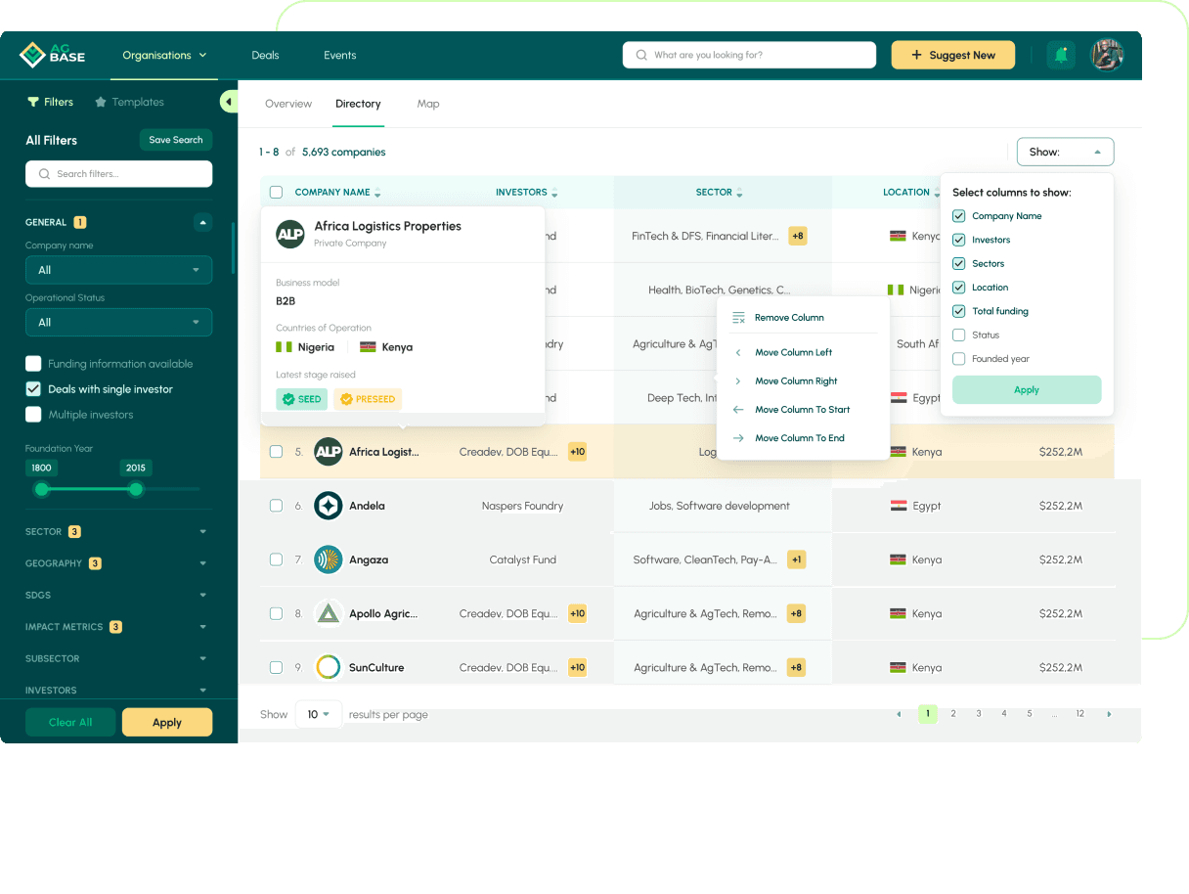Click the Suggest New button
Screen dimensions: 1189x894
tap(952, 55)
